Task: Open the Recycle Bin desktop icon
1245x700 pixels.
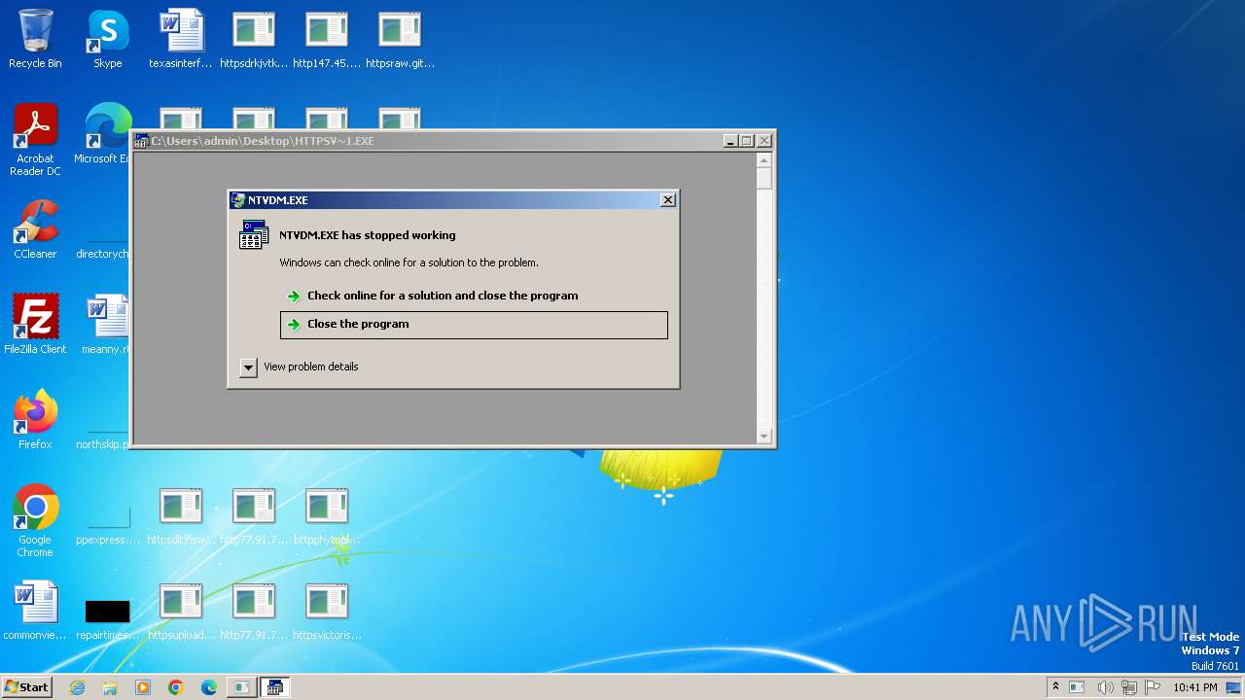Action: click(35, 39)
